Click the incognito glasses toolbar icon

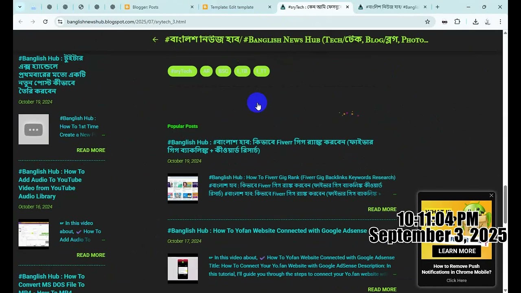tap(444, 22)
